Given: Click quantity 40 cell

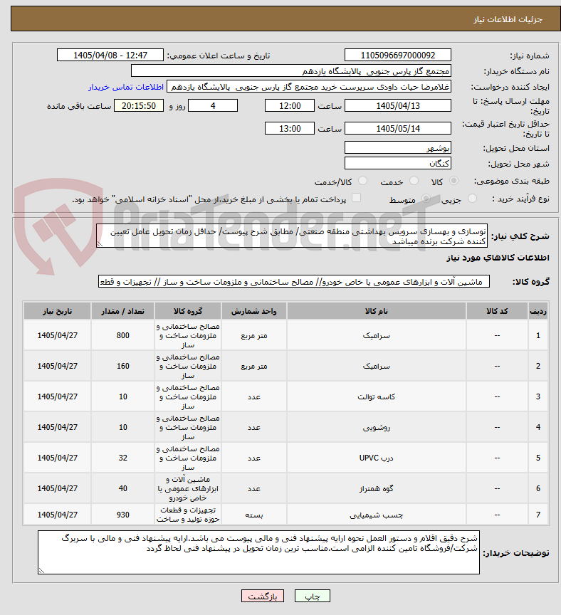Looking at the screenshot, I should click(x=122, y=488).
